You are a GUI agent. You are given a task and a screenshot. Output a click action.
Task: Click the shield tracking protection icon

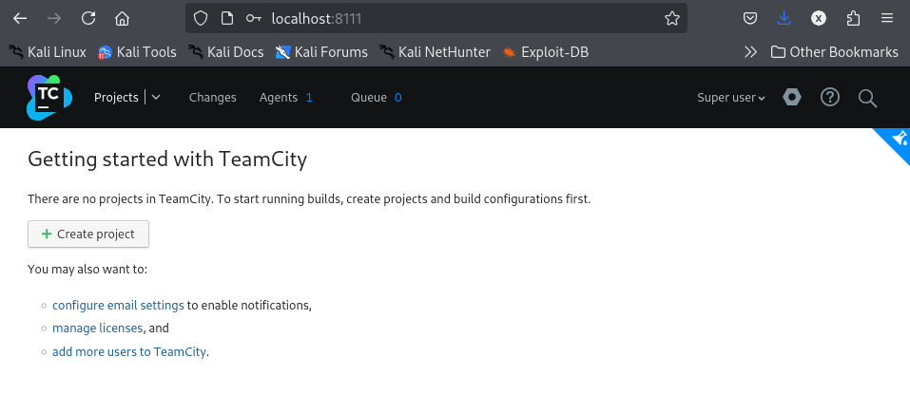[201, 19]
